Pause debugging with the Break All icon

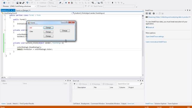pyautogui.click(x=66, y=3)
